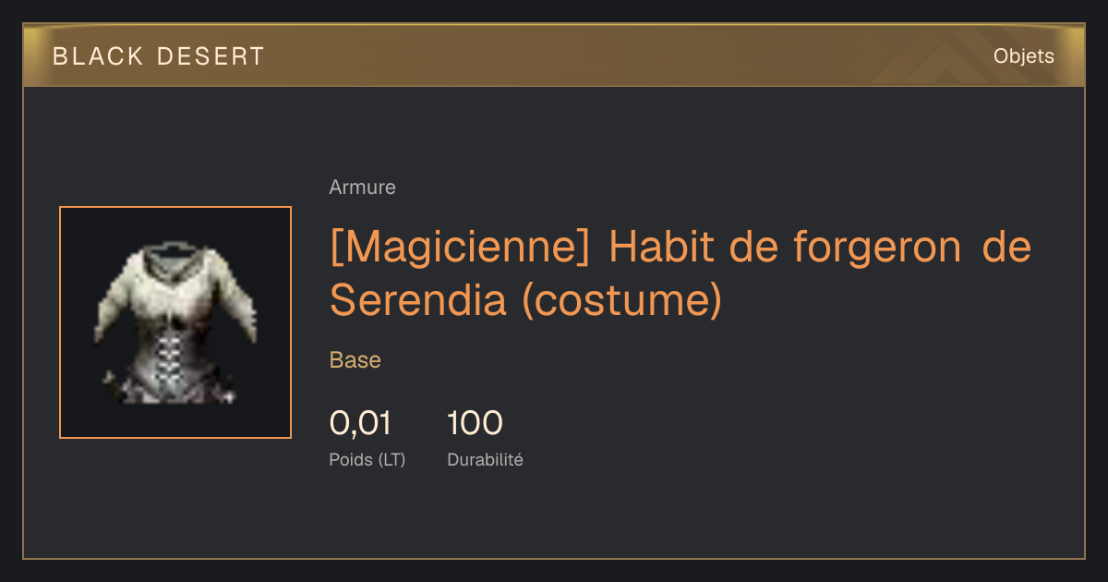The width and height of the screenshot is (1108, 582).
Task: Select the Base grade label
Action: click(355, 360)
